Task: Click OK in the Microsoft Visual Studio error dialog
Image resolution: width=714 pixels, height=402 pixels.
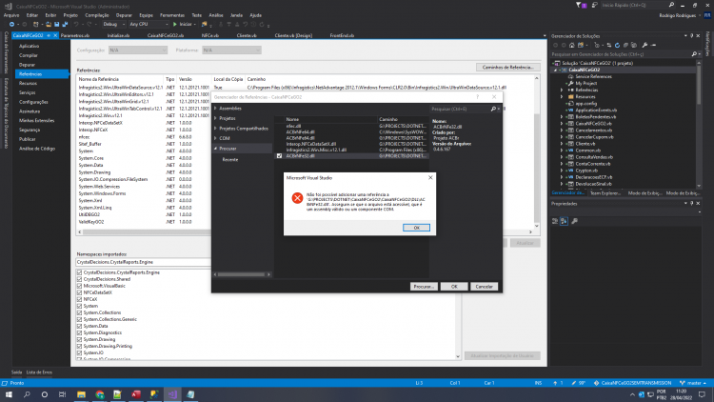Action: click(x=416, y=228)
